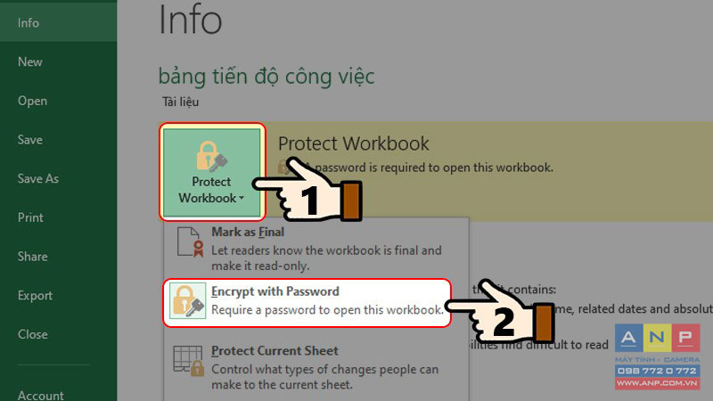Image resolution: width=713 pixels, height=401 pixels.
Task: Click the Encrypt with Password lock icon
Action: click(187, 301)
